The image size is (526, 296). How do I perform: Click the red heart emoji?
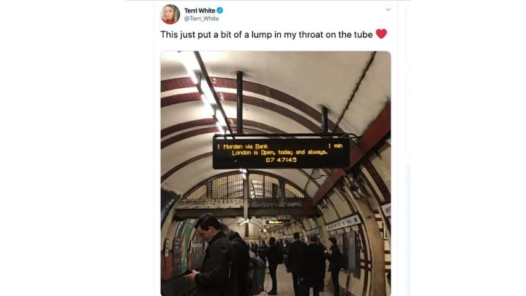(x=381, y=34)
